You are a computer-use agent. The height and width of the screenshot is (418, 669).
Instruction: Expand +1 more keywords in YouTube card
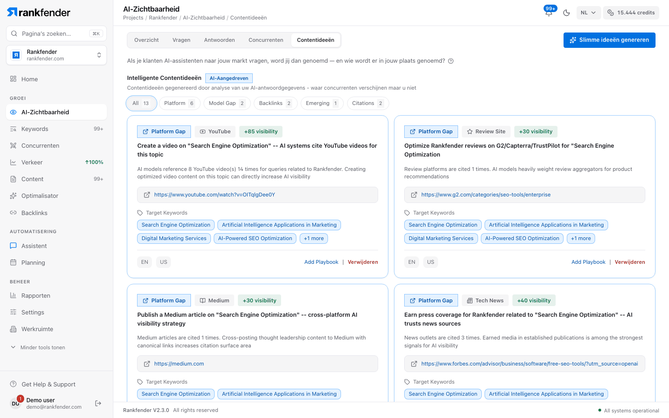tap(314, 239)
